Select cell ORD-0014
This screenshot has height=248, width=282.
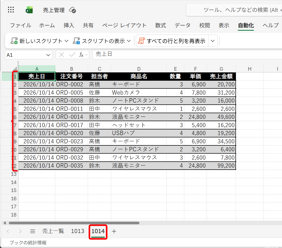pos(72,117)
